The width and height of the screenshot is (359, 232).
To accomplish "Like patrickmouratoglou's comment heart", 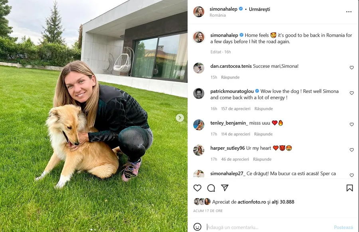I will tap(352, 93).
